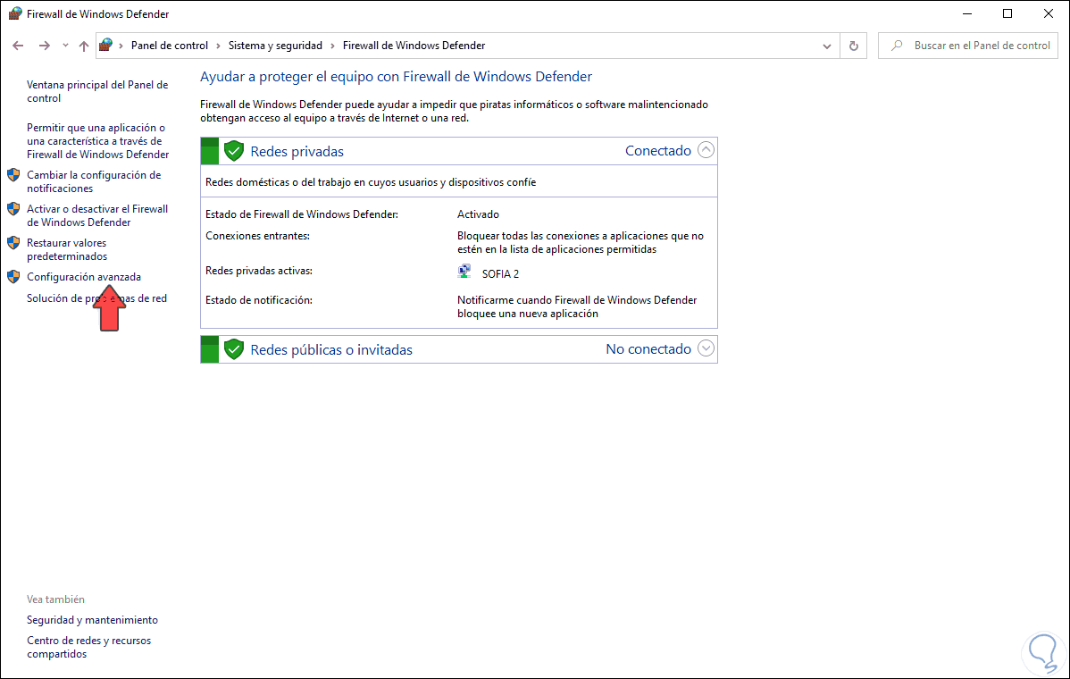This screenshot has height=679, width=1070.
Task: Expand breadcrumb chevron after Sistema y seguridad
Action: click(333, 46)
